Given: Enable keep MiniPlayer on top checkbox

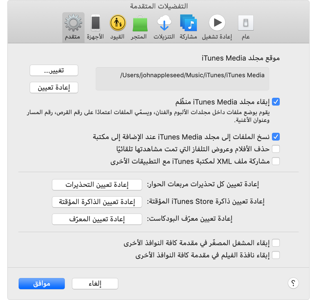Looking at the screenshot, I should [276, 243].
